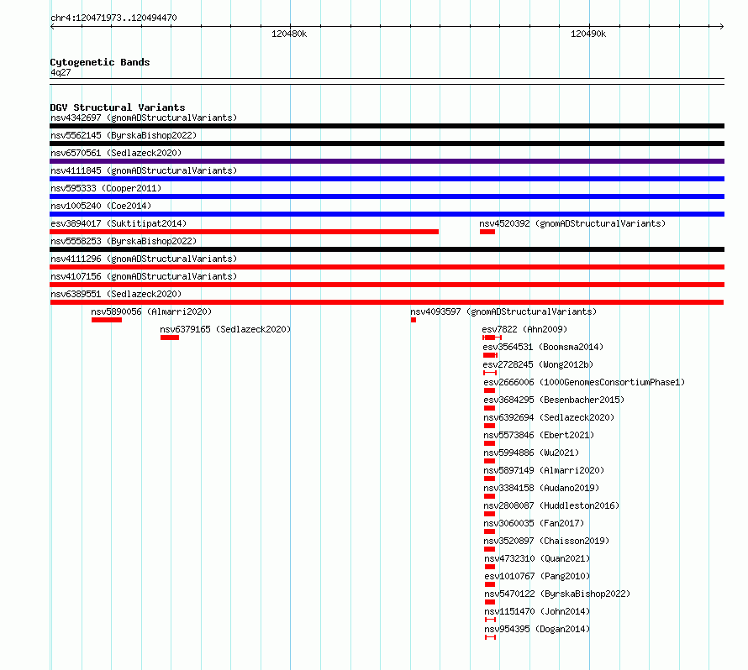Select the black bar under nsv4342697
The width and height of the screenshot is (748, 670).
[387, 126]
